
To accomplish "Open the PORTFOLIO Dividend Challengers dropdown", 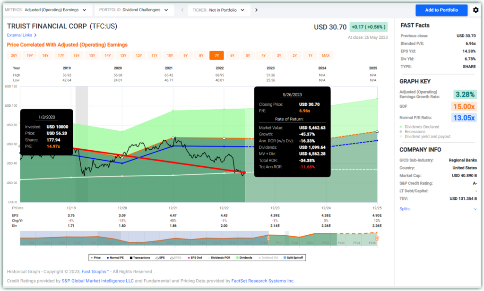I will 133,10.
